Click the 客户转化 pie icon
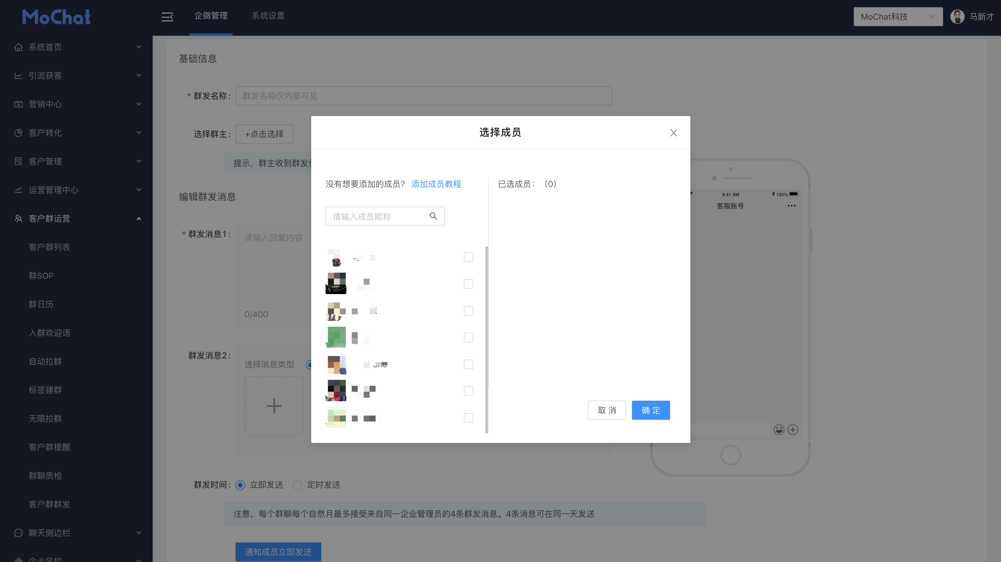 tap(18, 133)
